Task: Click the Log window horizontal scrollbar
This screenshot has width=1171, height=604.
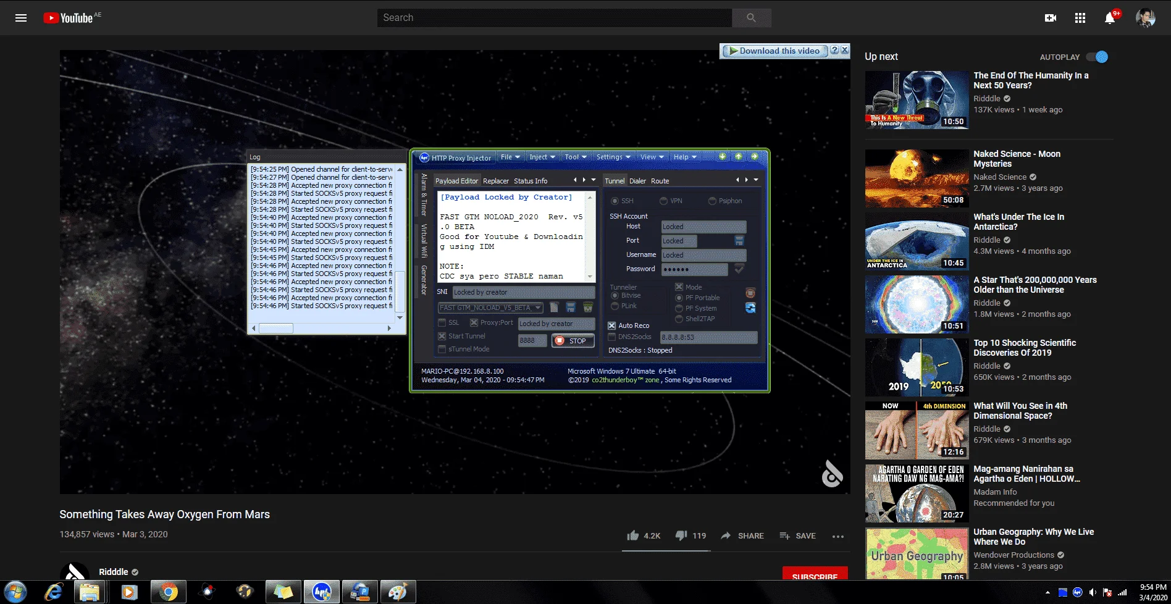Action: point(321,328)
